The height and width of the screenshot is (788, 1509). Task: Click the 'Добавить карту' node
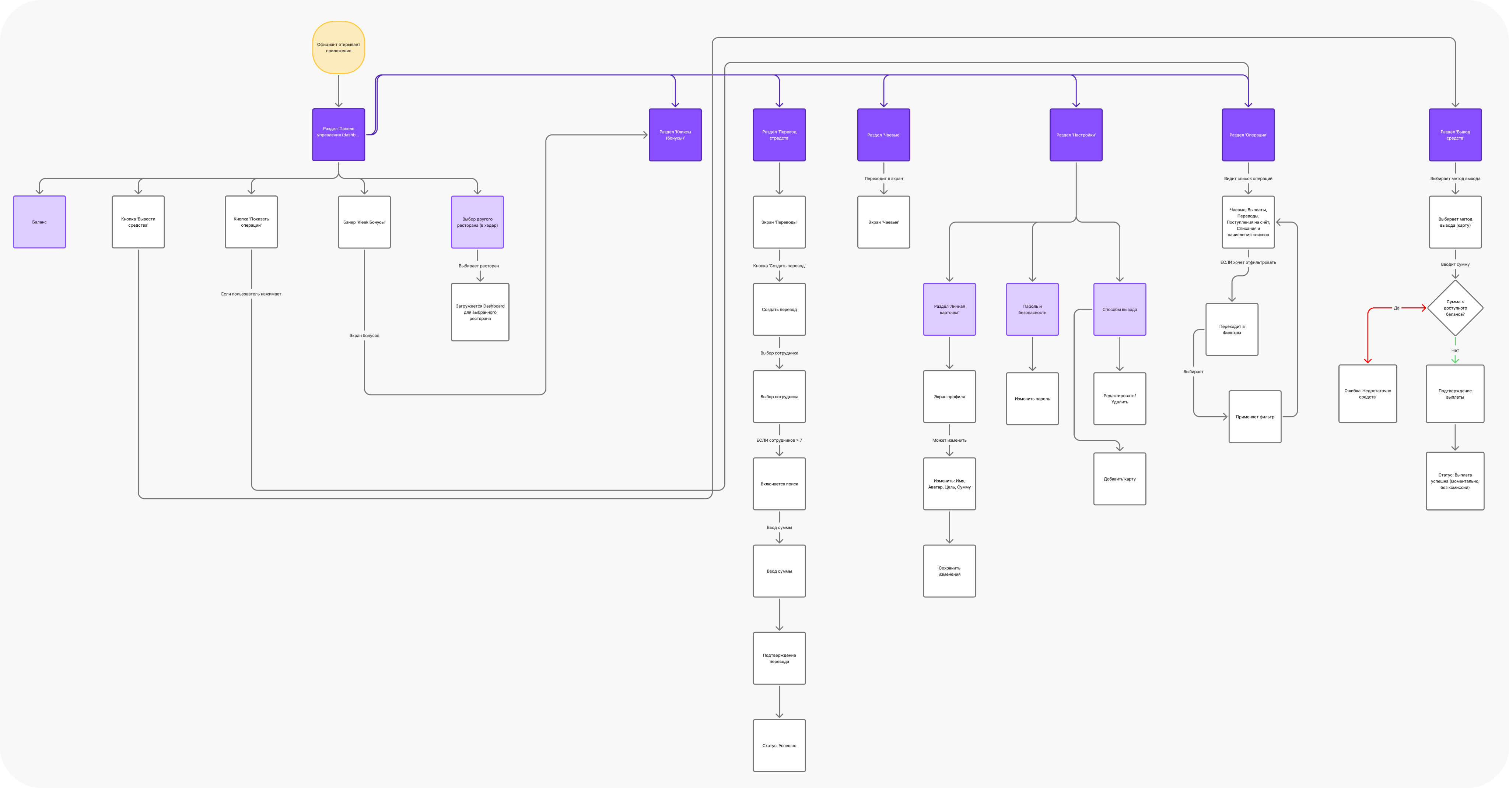[x=1120, y=479]
